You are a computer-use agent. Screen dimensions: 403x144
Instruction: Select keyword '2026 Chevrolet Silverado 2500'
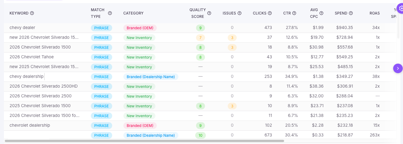tap(41, 96)
